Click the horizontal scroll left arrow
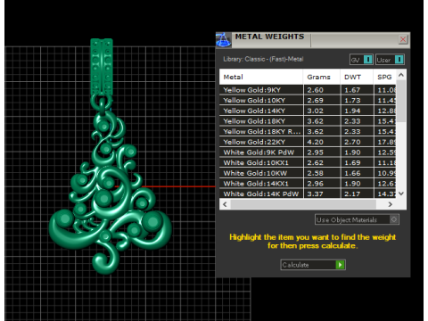This screenshot has width=428, height=321. tap(225, 204)
